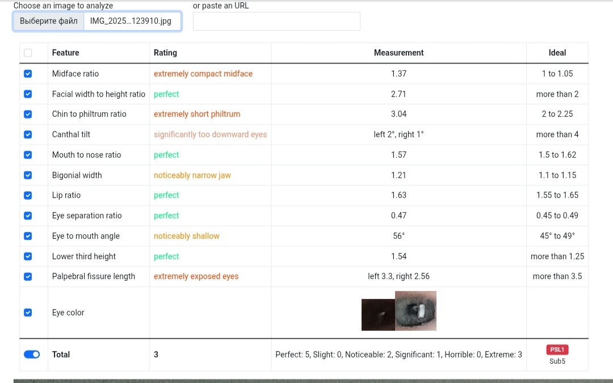Click the selected file name IMG_2025...123910.jpg
This screenshot has height=383, width=613.
[131, 22]
